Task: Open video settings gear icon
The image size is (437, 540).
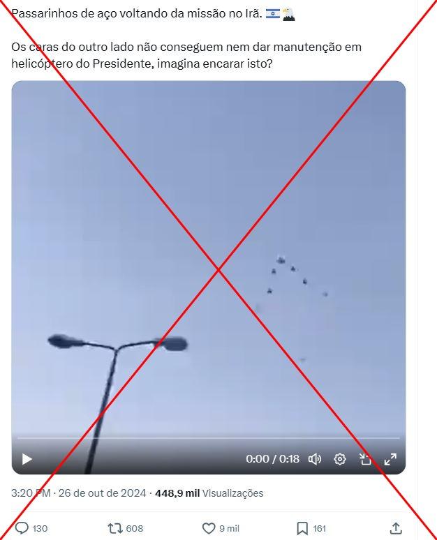Action: pos(340,459)
